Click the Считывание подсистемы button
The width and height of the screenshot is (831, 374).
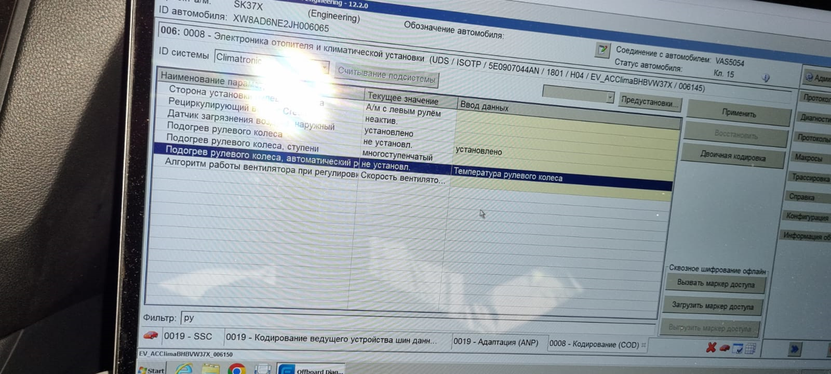pos(386,75)
